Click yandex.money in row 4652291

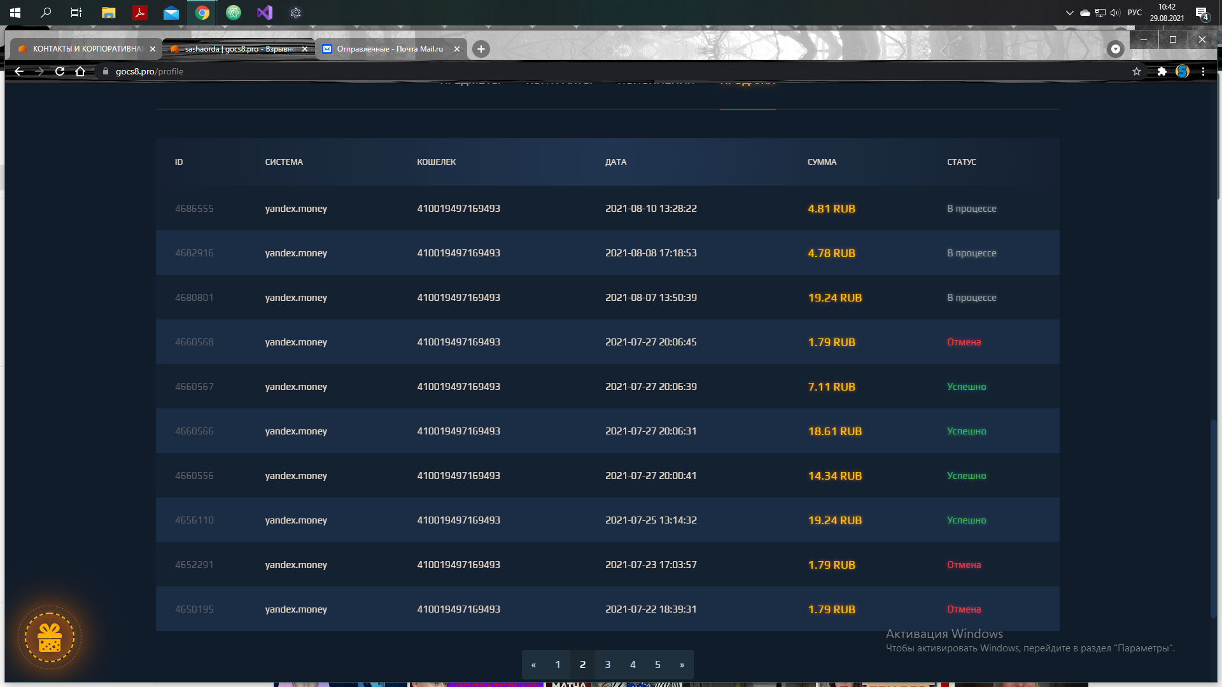point(296,565)
